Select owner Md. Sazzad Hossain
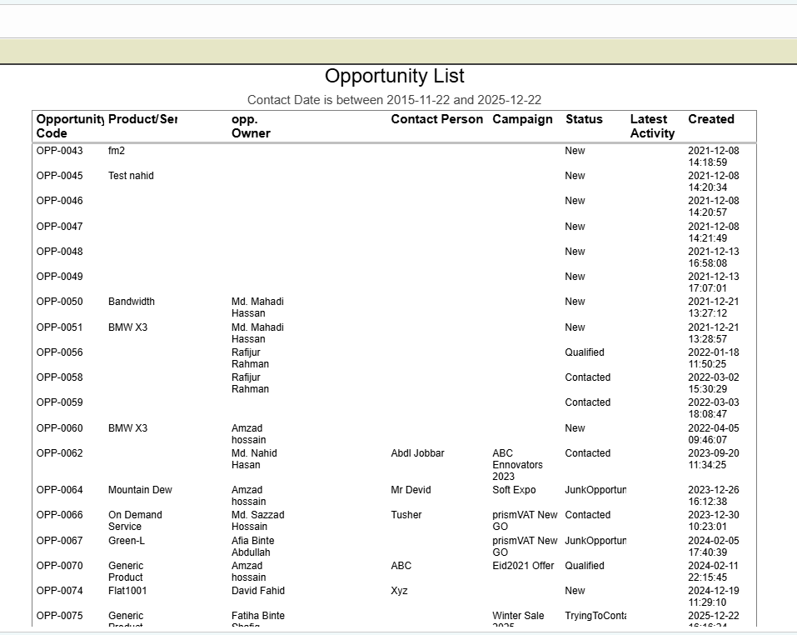This screenshot has width=797, height=635. (x=257, y=521)
